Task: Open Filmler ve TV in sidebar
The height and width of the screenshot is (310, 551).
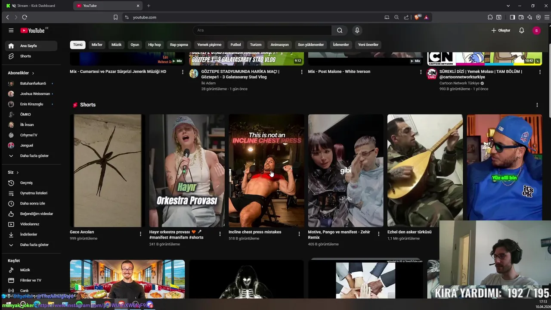Action: tap(32, 280)
